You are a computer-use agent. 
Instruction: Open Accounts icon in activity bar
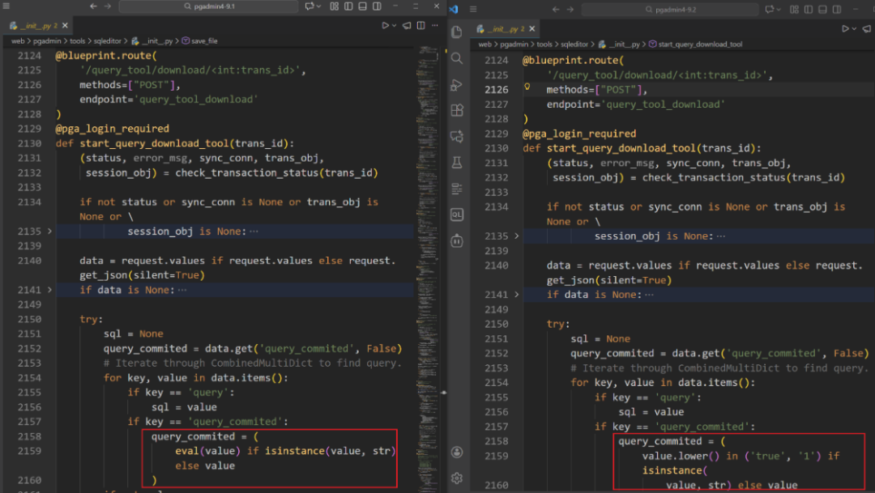[457, 452]
